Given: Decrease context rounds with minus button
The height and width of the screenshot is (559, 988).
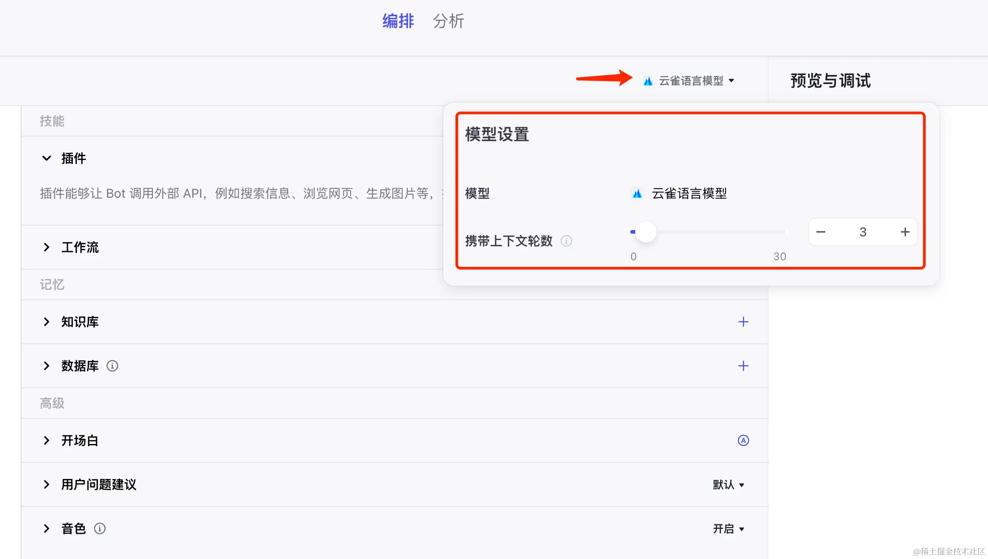Looking at the screenshot, I should tap(821, 232).
